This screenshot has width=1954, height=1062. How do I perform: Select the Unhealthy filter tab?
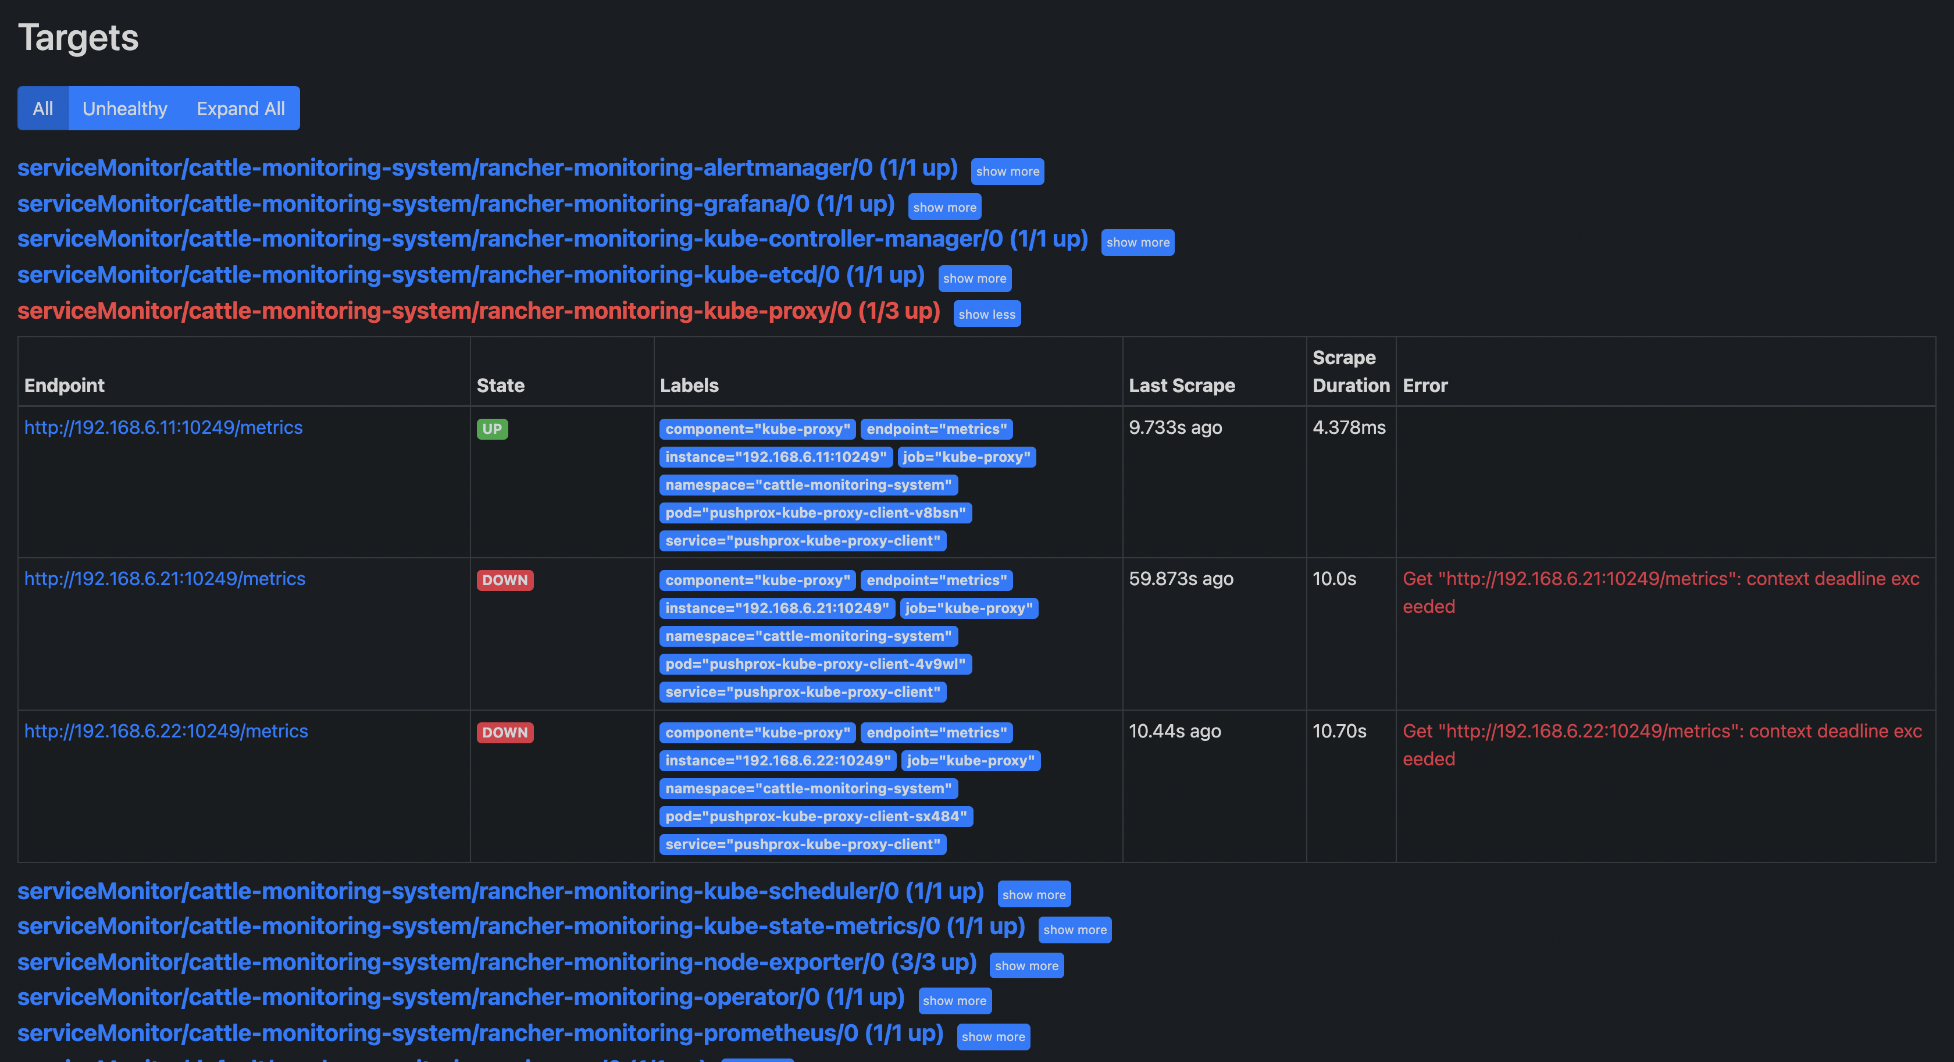[124, 108]
